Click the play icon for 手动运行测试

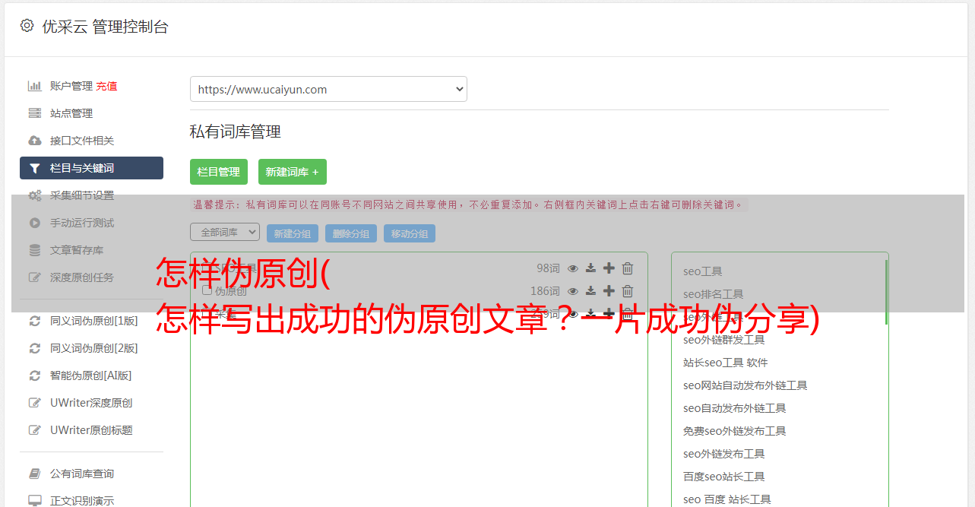[x=35, y=223]
